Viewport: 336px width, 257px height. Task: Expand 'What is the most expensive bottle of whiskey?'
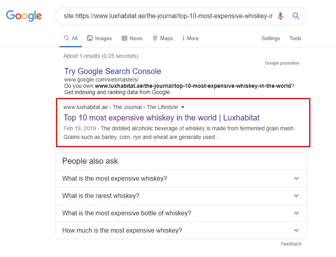point(182,213)
